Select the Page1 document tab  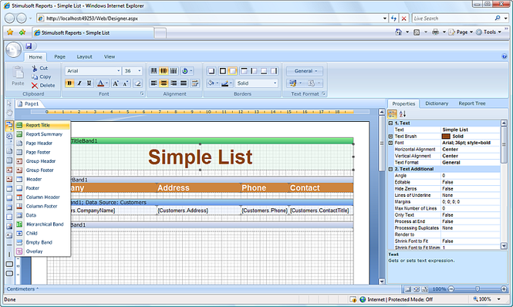click(29, 104)
